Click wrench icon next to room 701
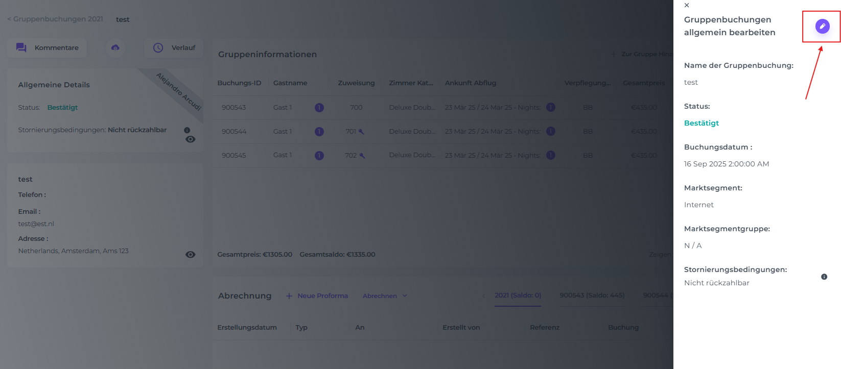841x369 pixels. point(361,132)
